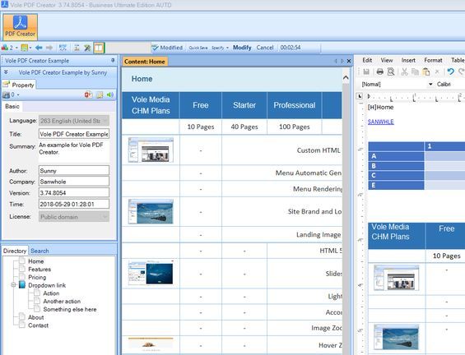
Task: Click the SANWHLE hyperlink in the editor
Action: 381,122
